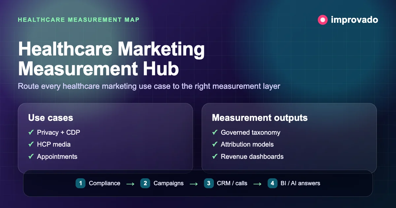This screenshot has height=208, width=396.
Task: Click the number 2 step badge
Action: pos(145,183)
